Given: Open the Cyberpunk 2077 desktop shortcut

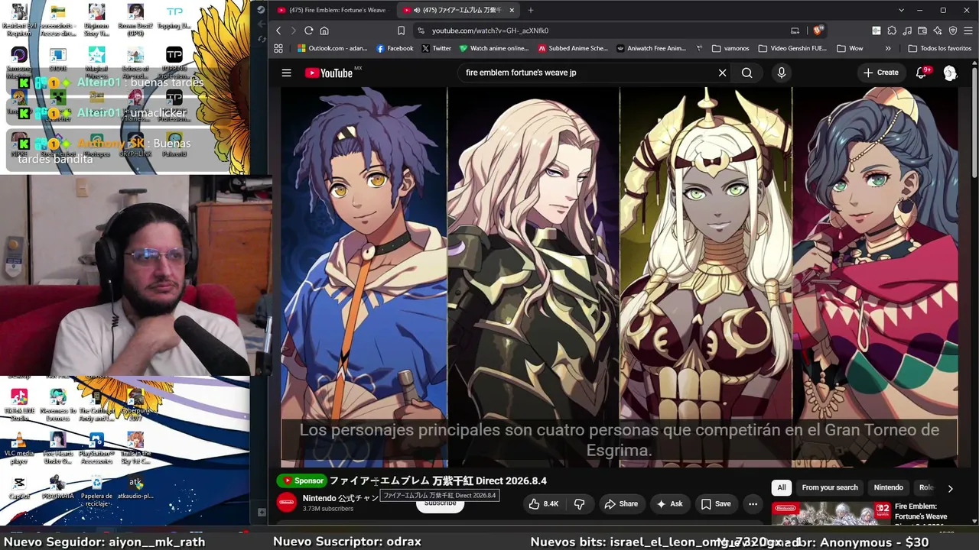Looking at the screenshot, I should coord(135,405).
